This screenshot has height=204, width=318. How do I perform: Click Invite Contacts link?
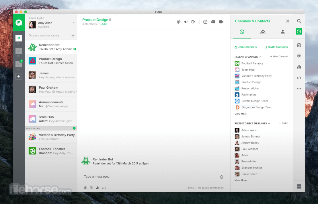point(276,47)
